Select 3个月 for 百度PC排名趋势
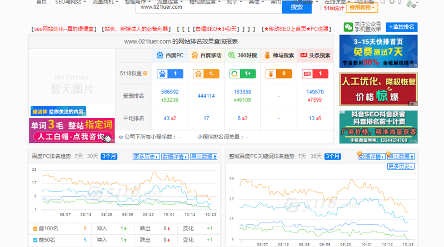This screenshot has height=247, width=444. [109, 156]
